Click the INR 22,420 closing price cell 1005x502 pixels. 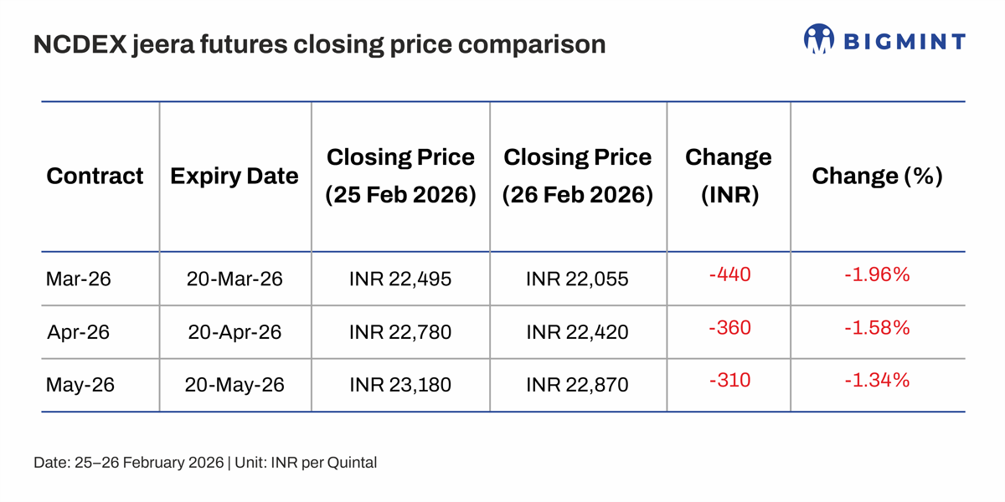click(x=578, y=332)
